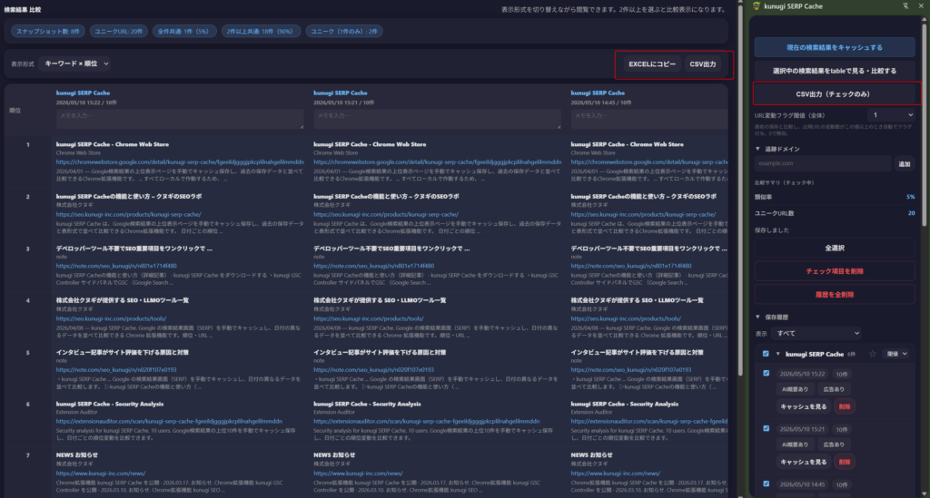Click 類似率 5% value
Image resolution: width=930 pixels, height=498 pixels.
click(x=910, y=197)
